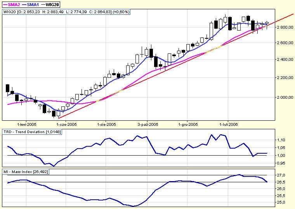Click the 1,10 Trend Deviation axis value
This screenshot has height=209, width=295.
(x=281, y=140)
